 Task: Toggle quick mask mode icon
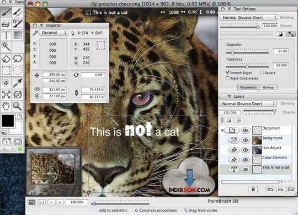(x=18, y=141)
